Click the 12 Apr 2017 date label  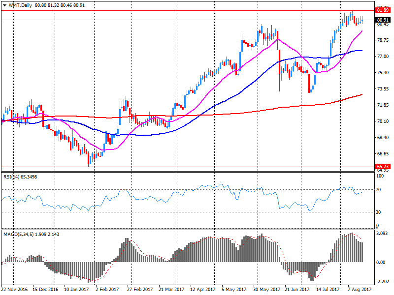202,289
